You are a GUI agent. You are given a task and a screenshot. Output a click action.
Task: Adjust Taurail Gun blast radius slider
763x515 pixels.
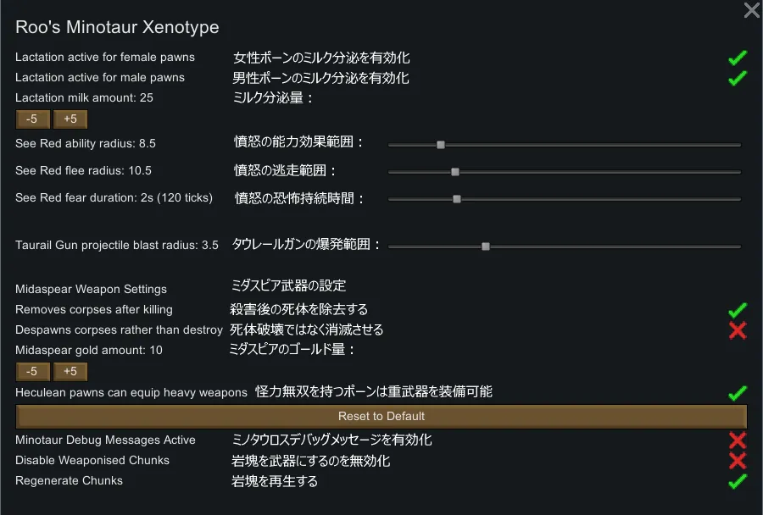tap(486, 246)
